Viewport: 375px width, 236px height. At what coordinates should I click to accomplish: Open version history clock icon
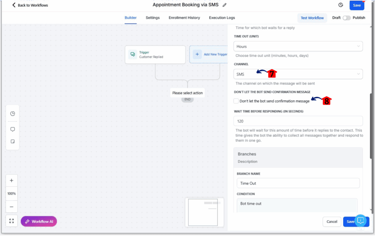point(341,5)
